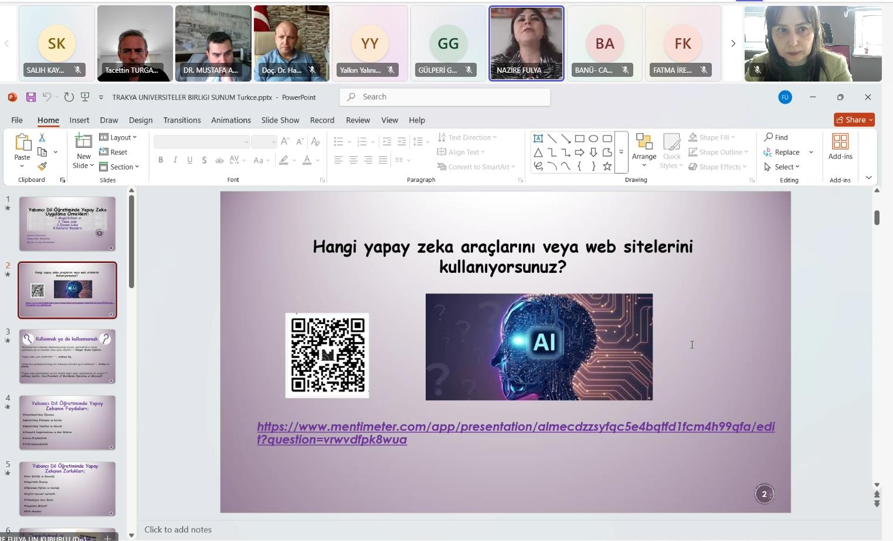
Task: Click the Format Painter brush icon
Action: [x=42, y=167]
